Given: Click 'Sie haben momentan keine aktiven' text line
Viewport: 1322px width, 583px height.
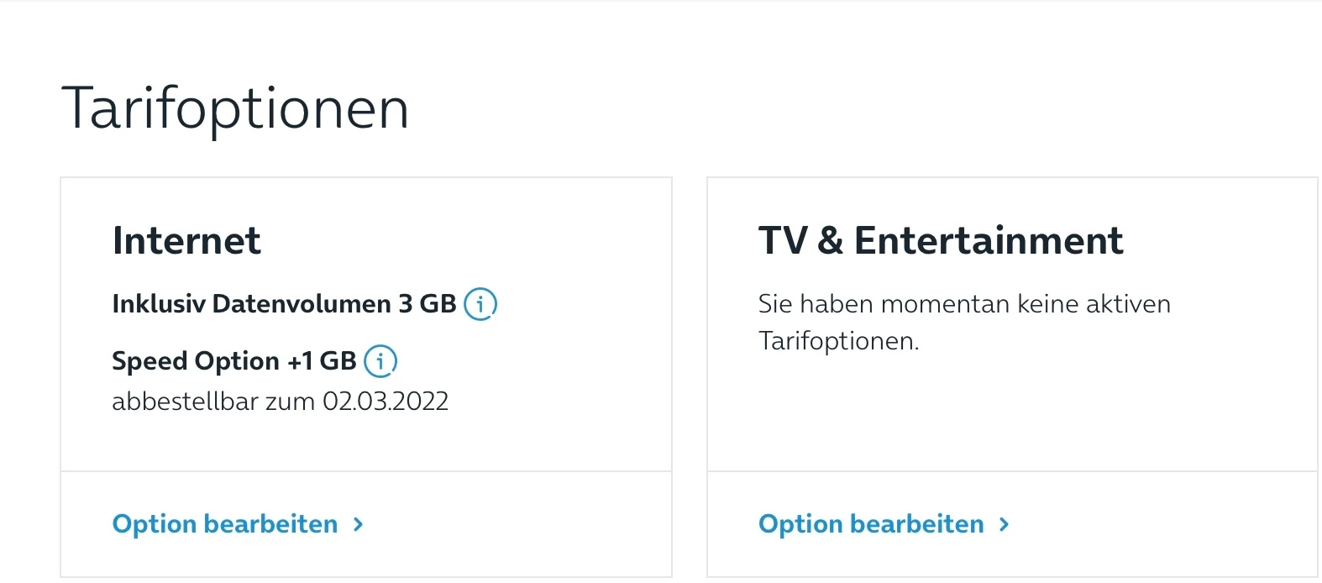Looking at the screenshot, I should click(x=963, y=303).
